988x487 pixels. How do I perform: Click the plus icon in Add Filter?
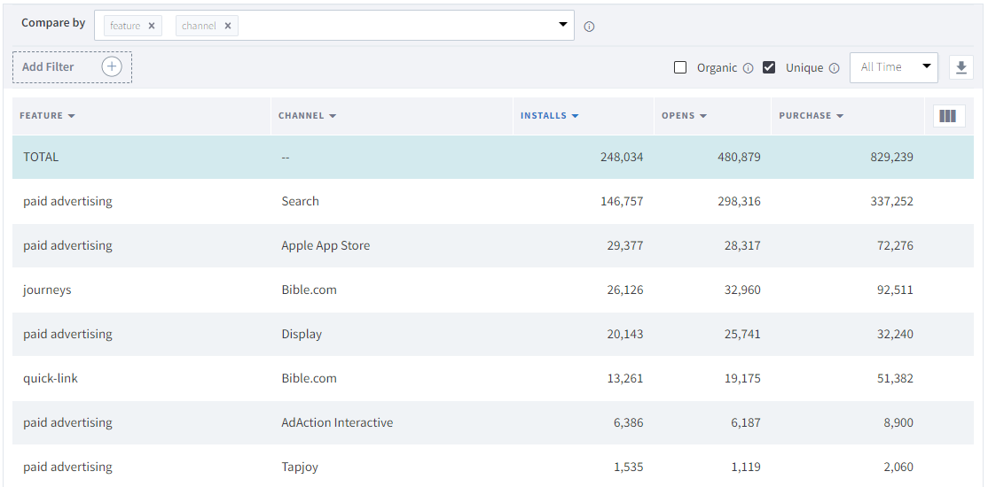click(112, 66)
